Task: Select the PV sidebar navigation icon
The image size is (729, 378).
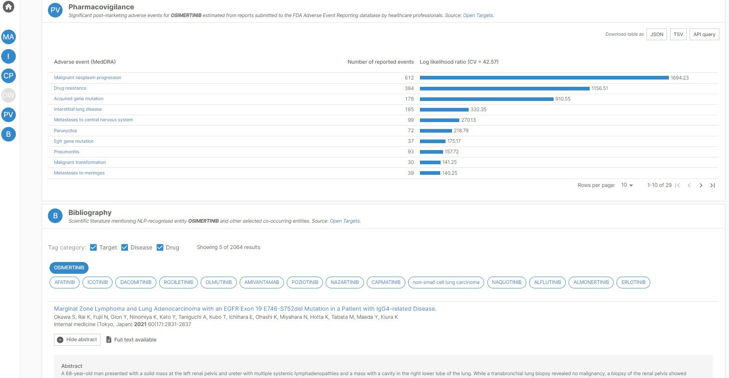Action: click(9, 115)
